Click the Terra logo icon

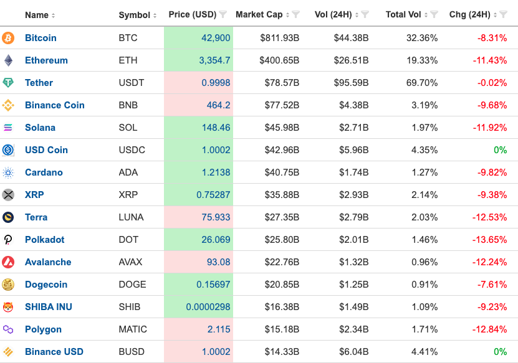point(8,217)
